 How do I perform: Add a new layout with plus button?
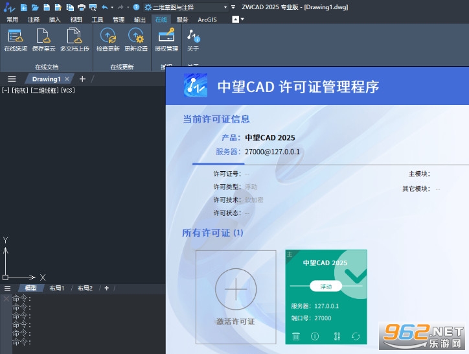click(106, 288)
